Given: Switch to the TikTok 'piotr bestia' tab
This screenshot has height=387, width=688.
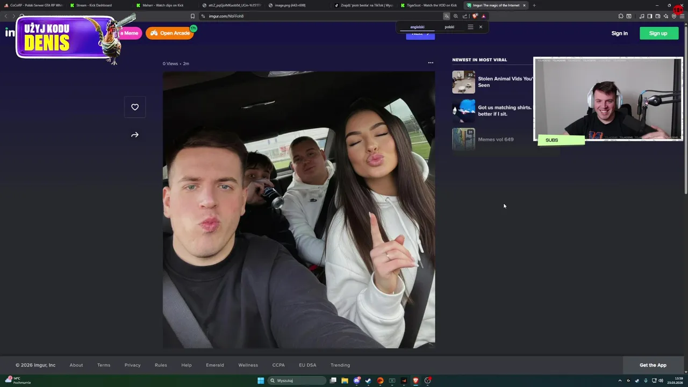Looking at the screenshot, I should point(363,5).
